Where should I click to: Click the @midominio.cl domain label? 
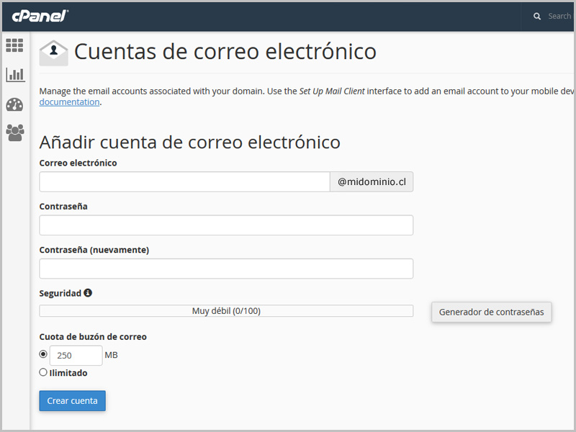[372, 182]
